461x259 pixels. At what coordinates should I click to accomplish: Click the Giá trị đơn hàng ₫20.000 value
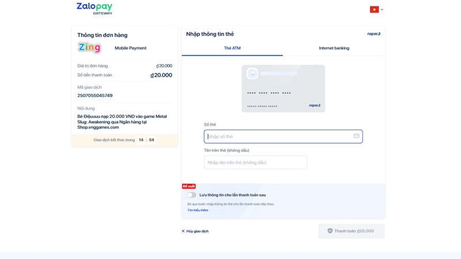164,66
